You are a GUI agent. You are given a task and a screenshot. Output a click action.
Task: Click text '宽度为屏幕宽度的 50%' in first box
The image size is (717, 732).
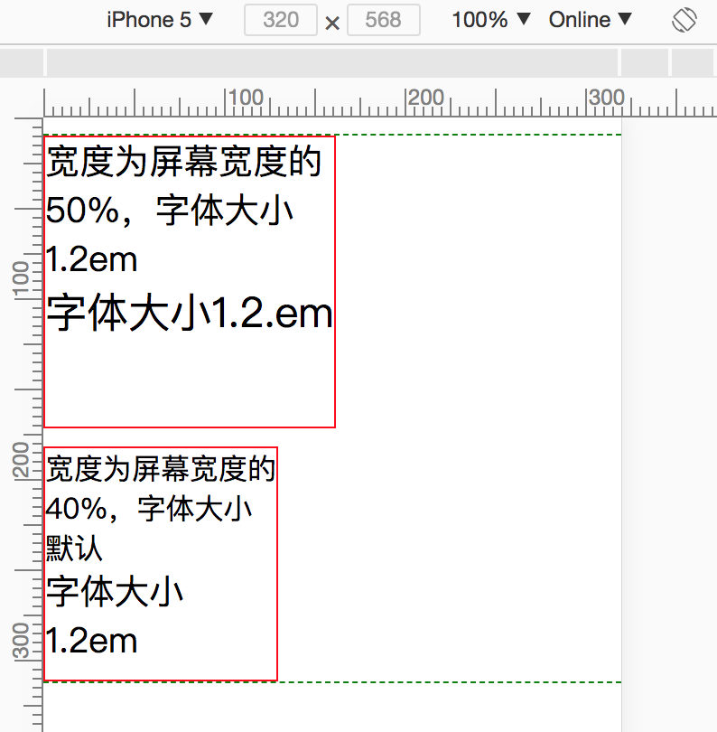tap(184, 186)
